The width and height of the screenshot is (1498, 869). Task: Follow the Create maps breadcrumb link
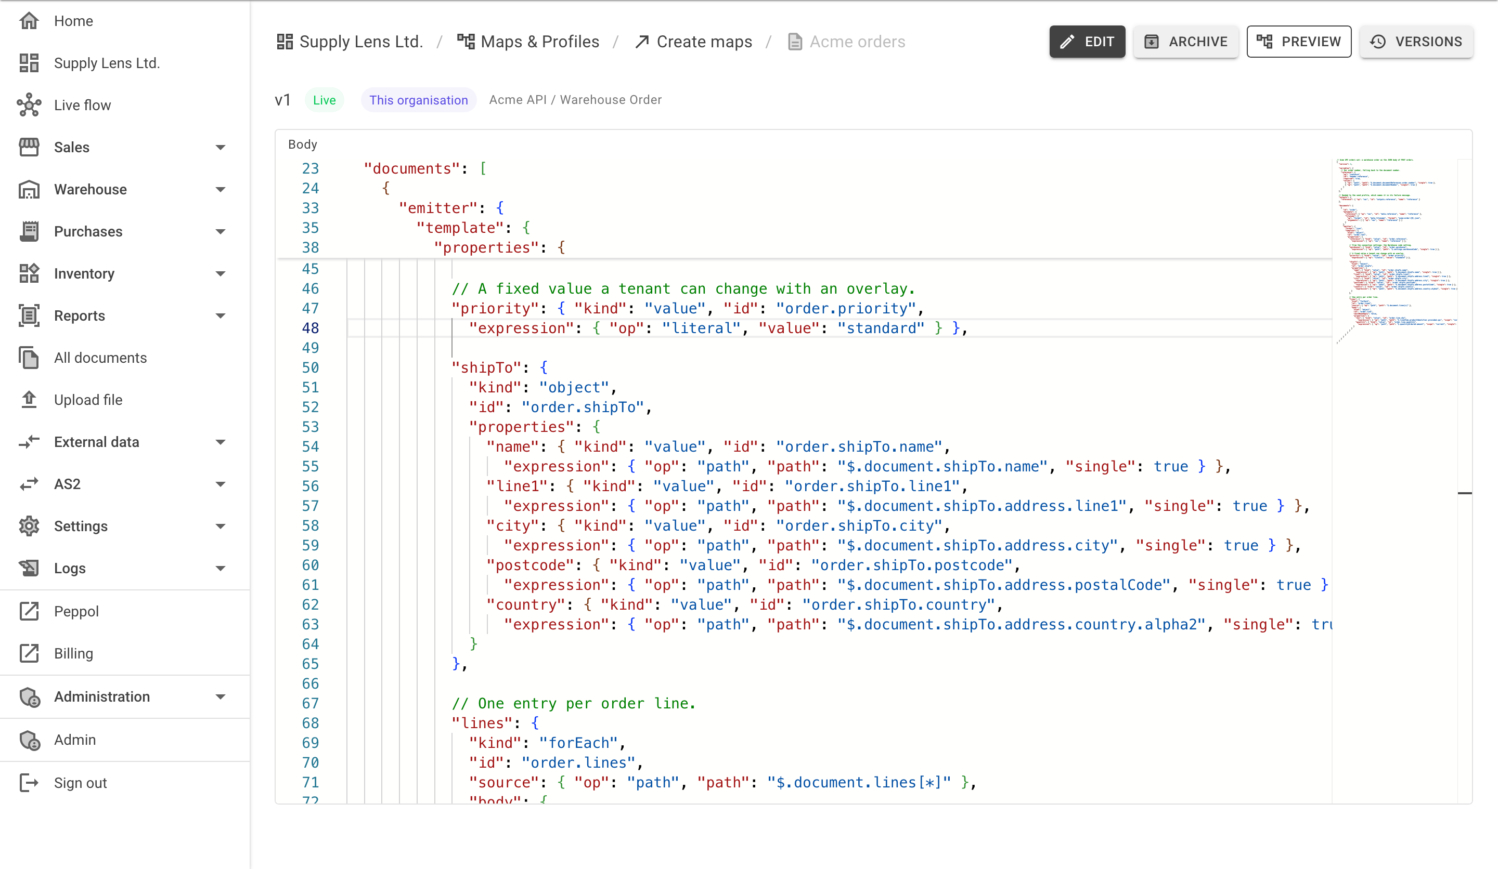693,42
